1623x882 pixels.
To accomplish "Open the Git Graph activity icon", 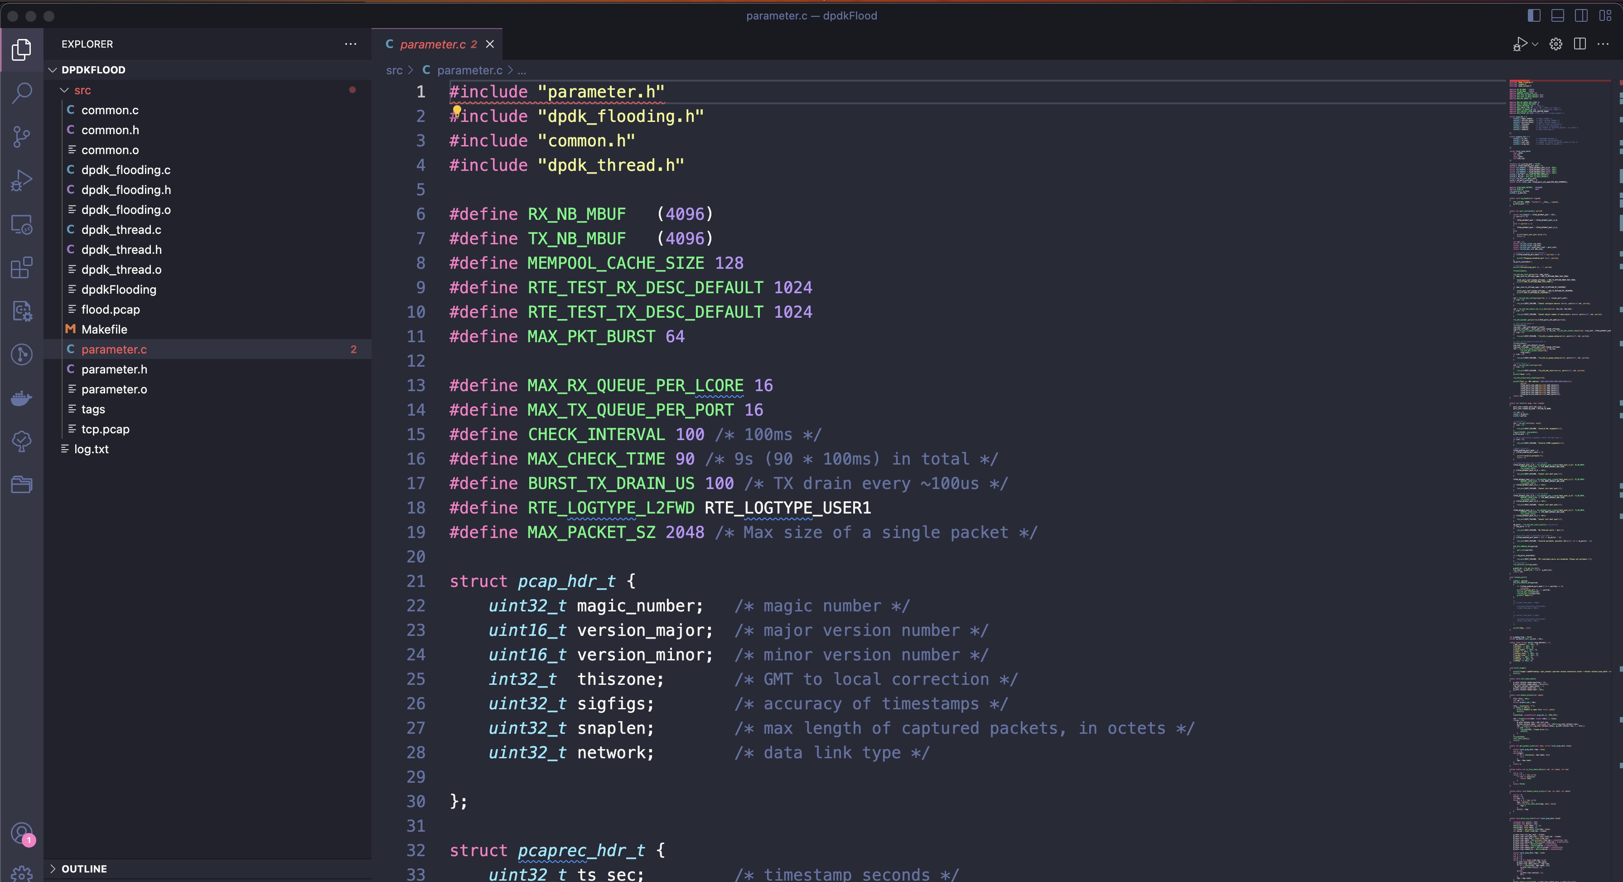I will tap(21, 354).
